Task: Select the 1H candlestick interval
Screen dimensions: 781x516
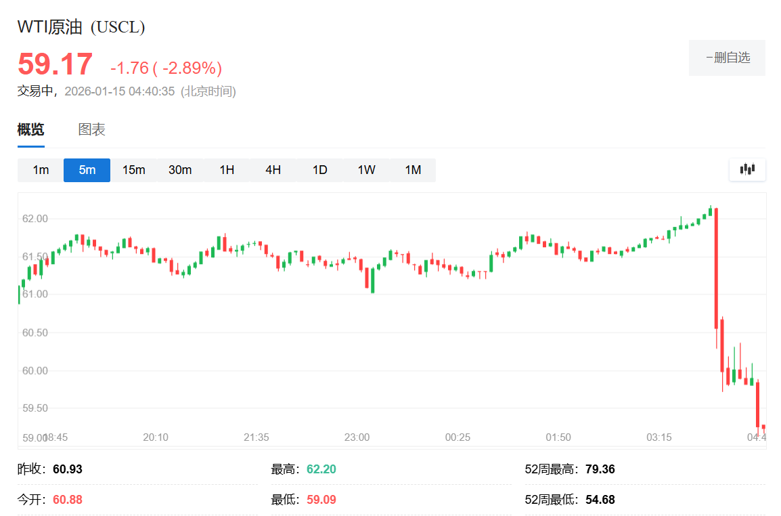Action: [x=226, y=170]
